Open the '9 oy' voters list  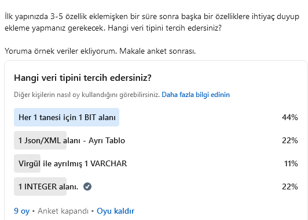click(21, 211)
